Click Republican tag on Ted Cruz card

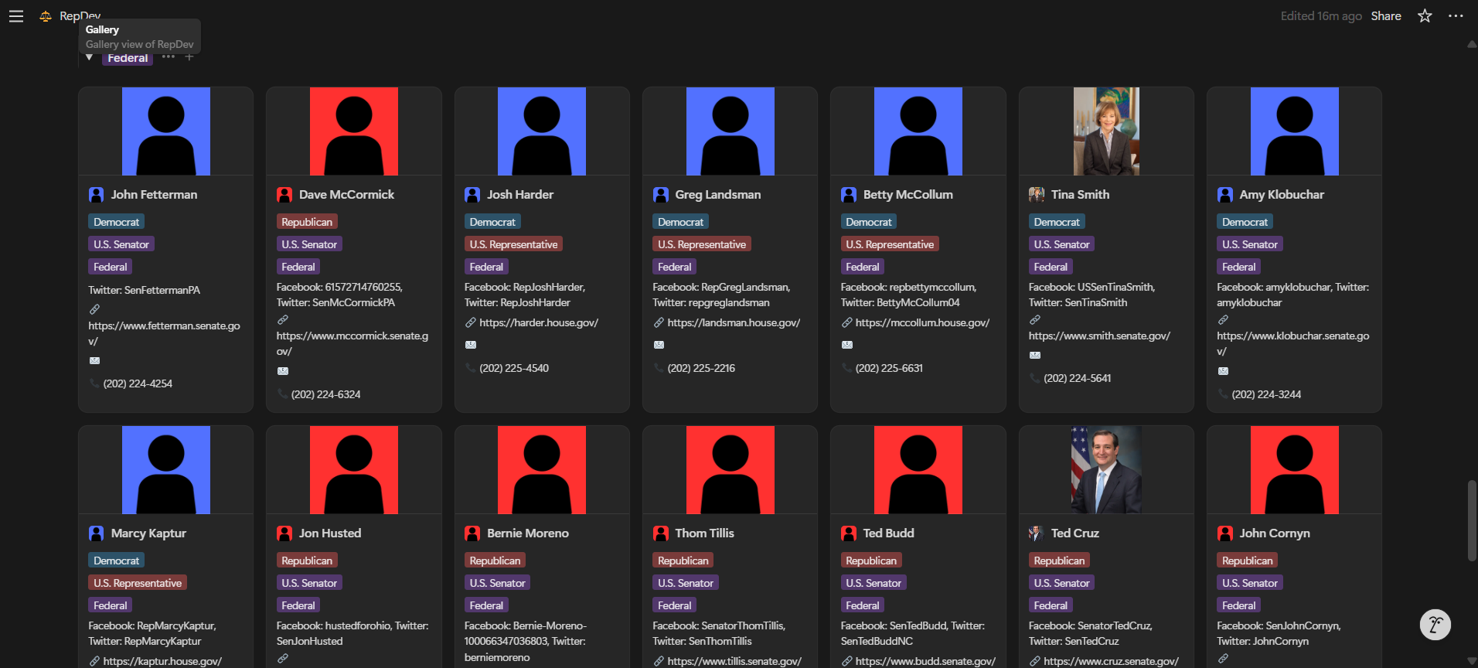pyautogui.click(x=1059, y=561)
